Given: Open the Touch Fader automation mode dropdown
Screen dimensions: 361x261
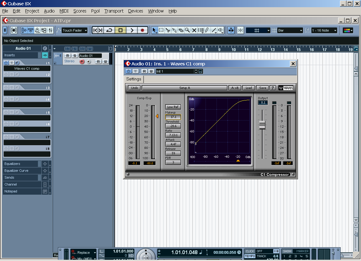Looking at the screenshot, I should (x=75, y=30).
